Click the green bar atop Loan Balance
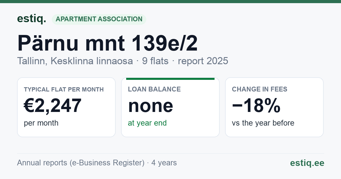Image resolution: width=341 pixels, height=179 pixels. (170, 79)
